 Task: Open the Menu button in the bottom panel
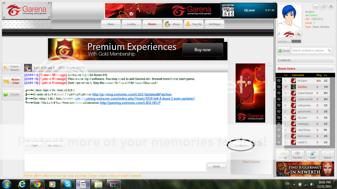pos(283,155)
